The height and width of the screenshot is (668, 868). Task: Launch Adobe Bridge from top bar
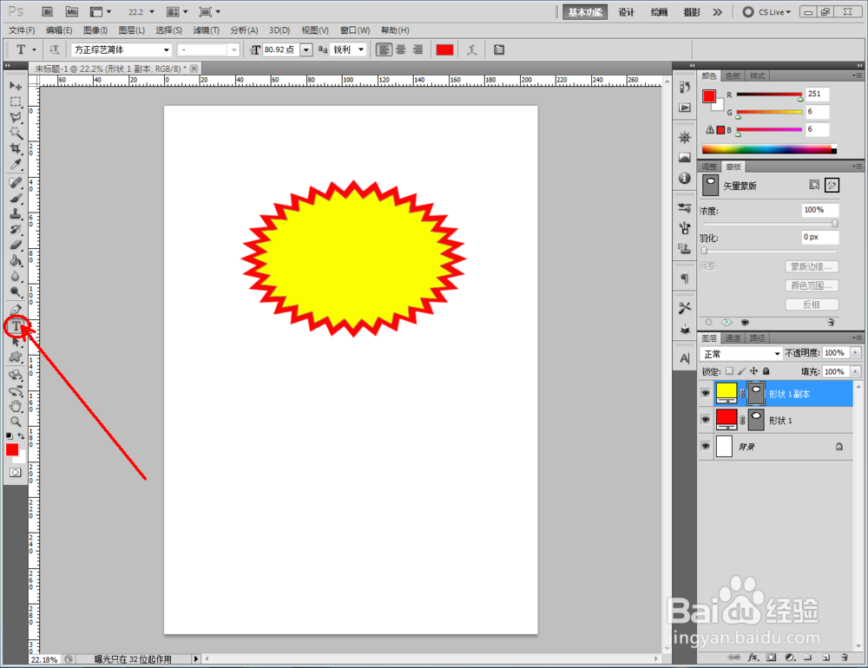click(x=48, y=11)
